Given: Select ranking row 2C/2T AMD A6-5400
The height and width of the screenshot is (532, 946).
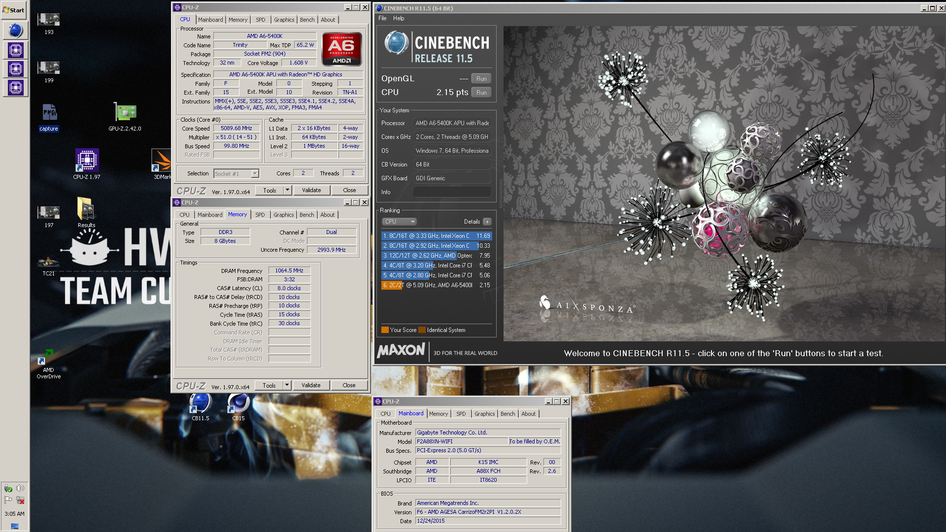Looking at the screenshot, I should pos(437,285).
